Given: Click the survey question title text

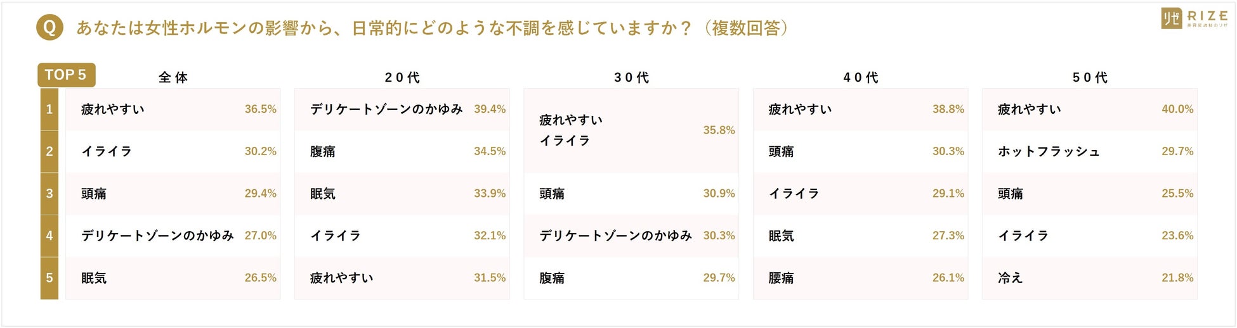Looking at the screenshot, I should (x=431, y=28).
